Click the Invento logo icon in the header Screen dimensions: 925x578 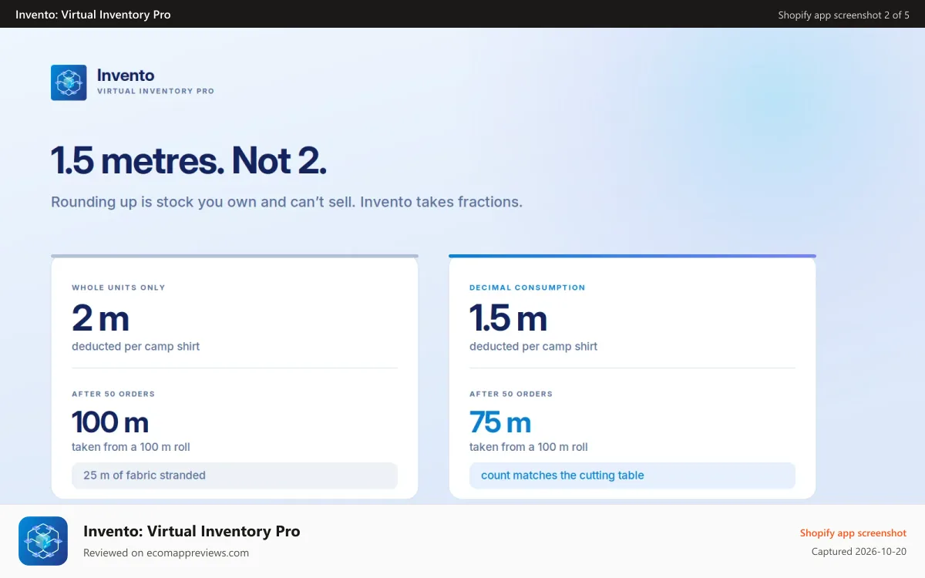pos(69,82)
